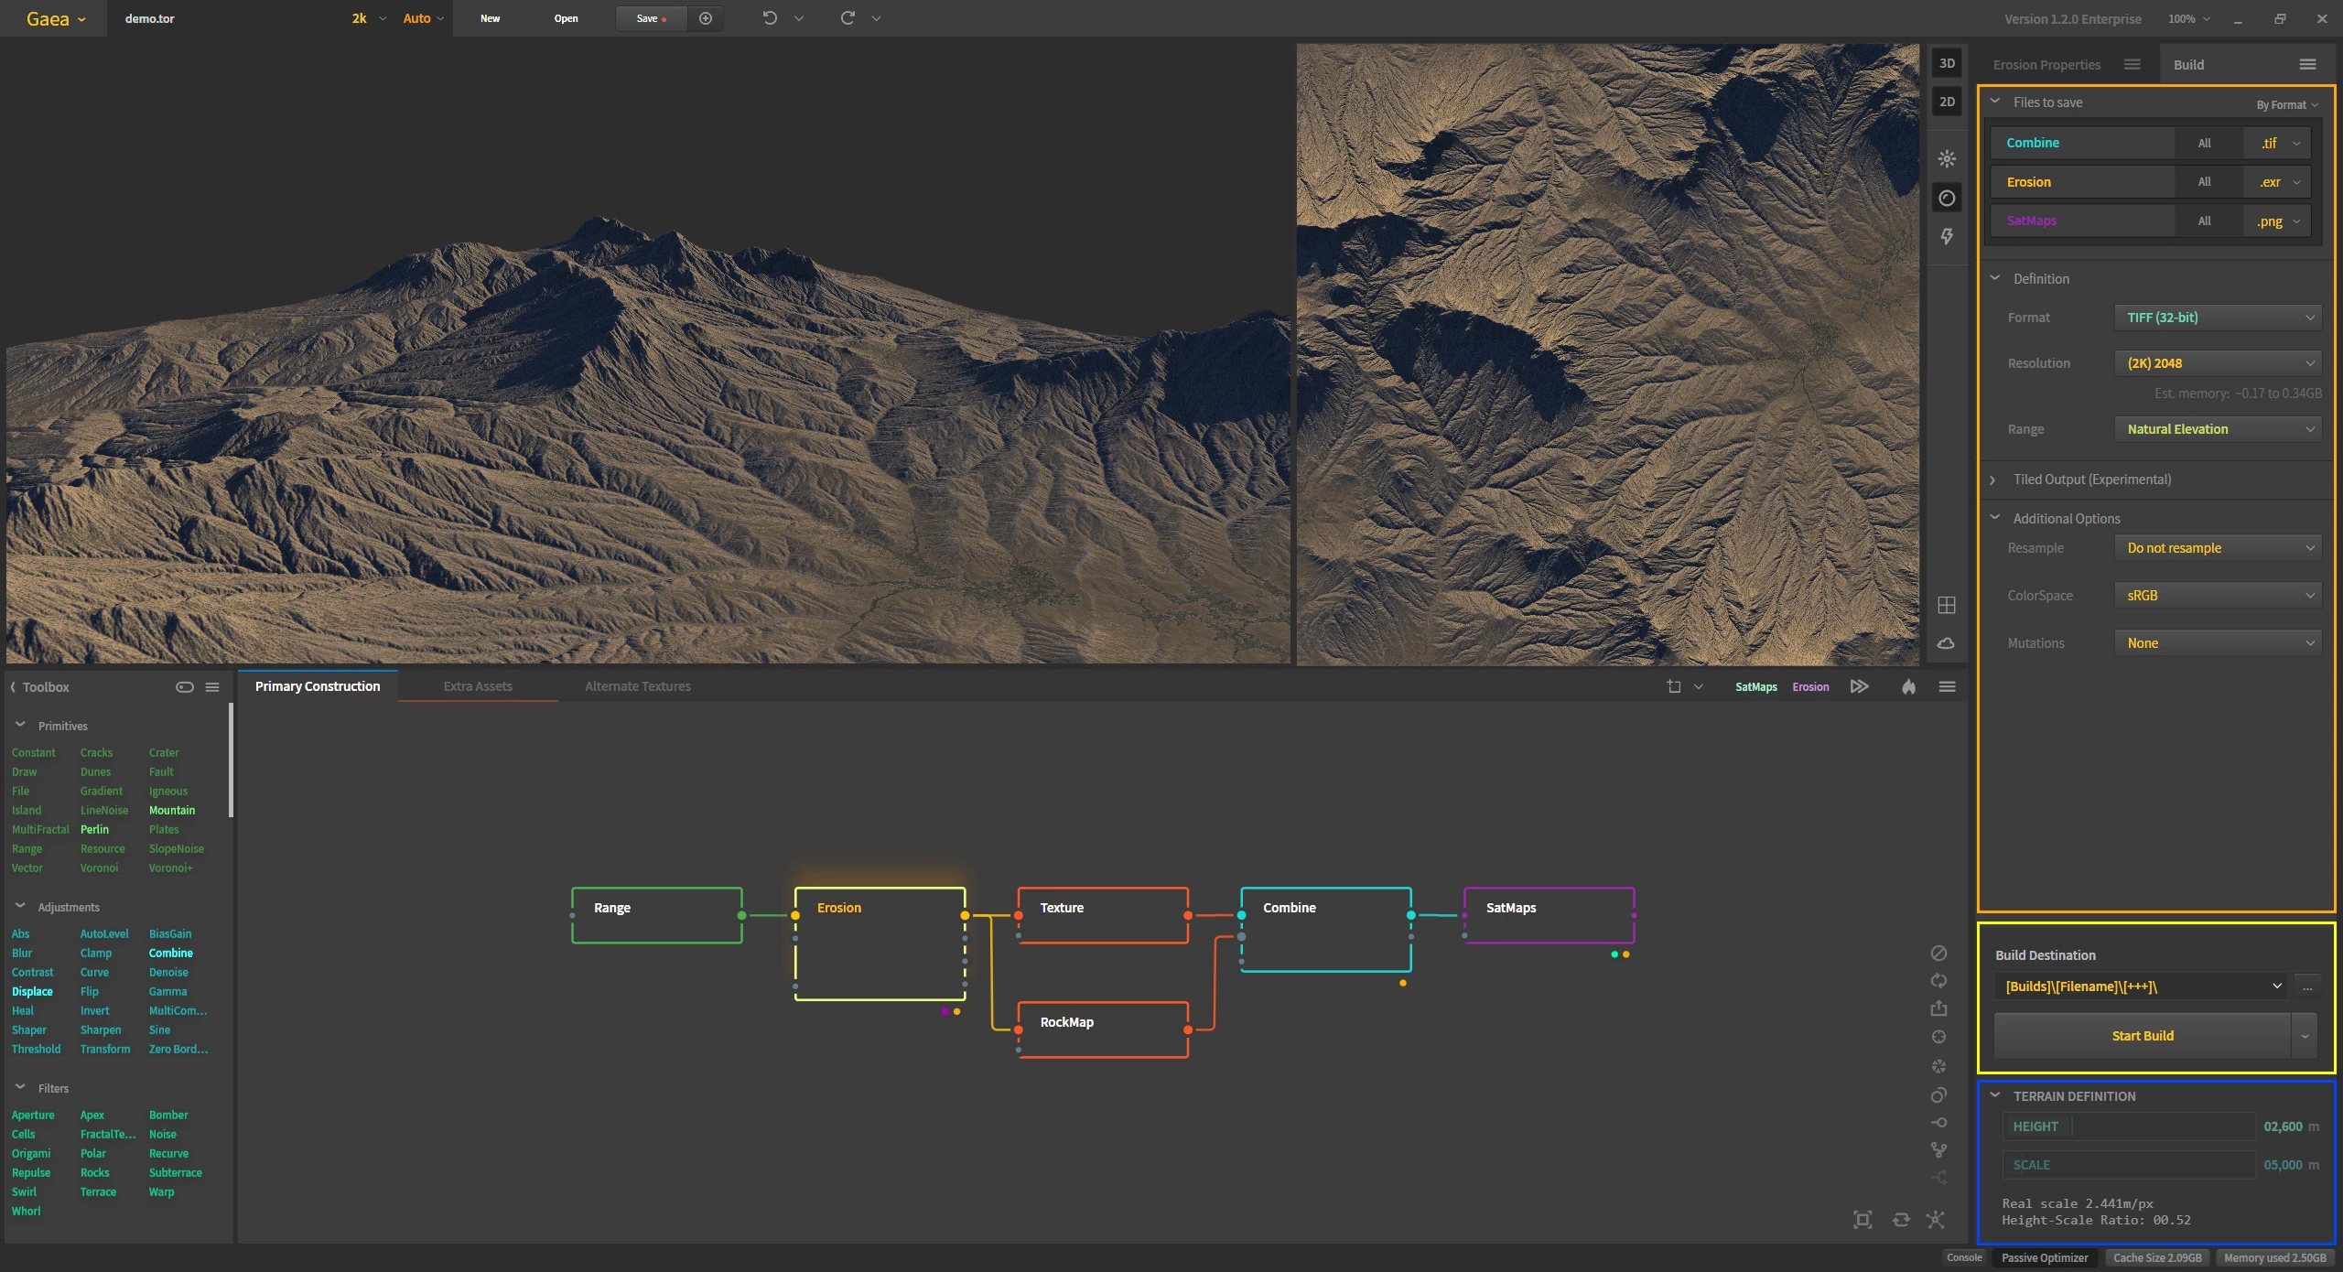Click the grid layout icon in viewport
2343x1272 pixels.
coord(1947,605)
